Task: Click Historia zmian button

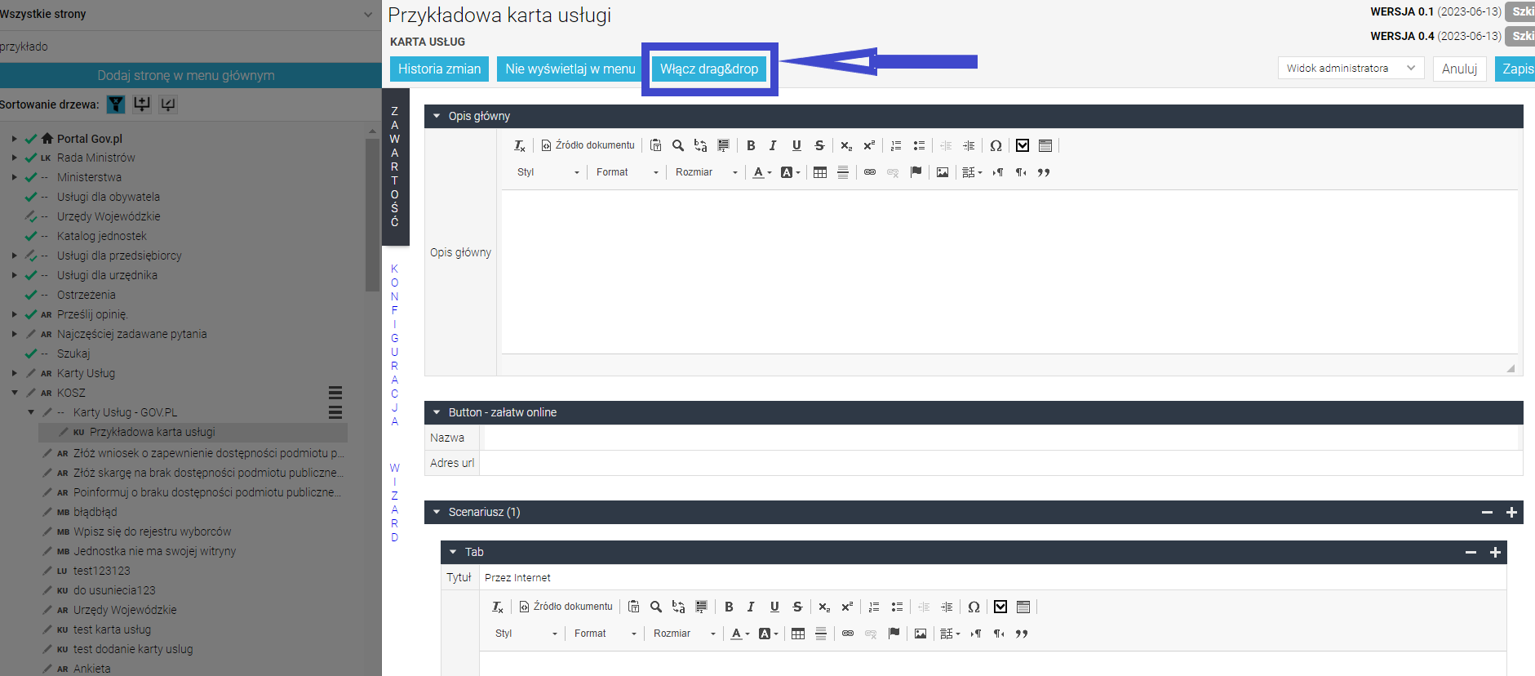Action: click(x=439, y=69)
